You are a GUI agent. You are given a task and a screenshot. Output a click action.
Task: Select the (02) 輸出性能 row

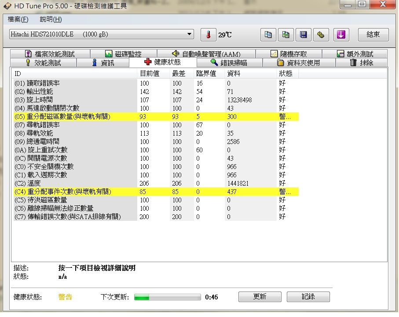click(156, 91)
